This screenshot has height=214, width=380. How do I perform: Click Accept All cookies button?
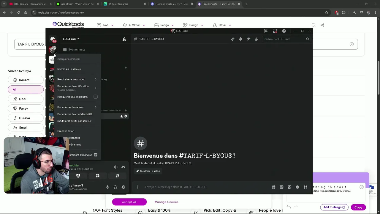[129, 202]
